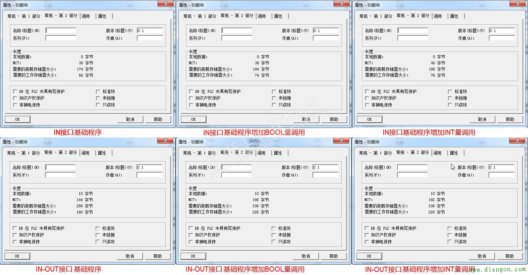
Task: Open 属性 tab in the MC7 40 字节 dialog
Action: coord(454,16)
